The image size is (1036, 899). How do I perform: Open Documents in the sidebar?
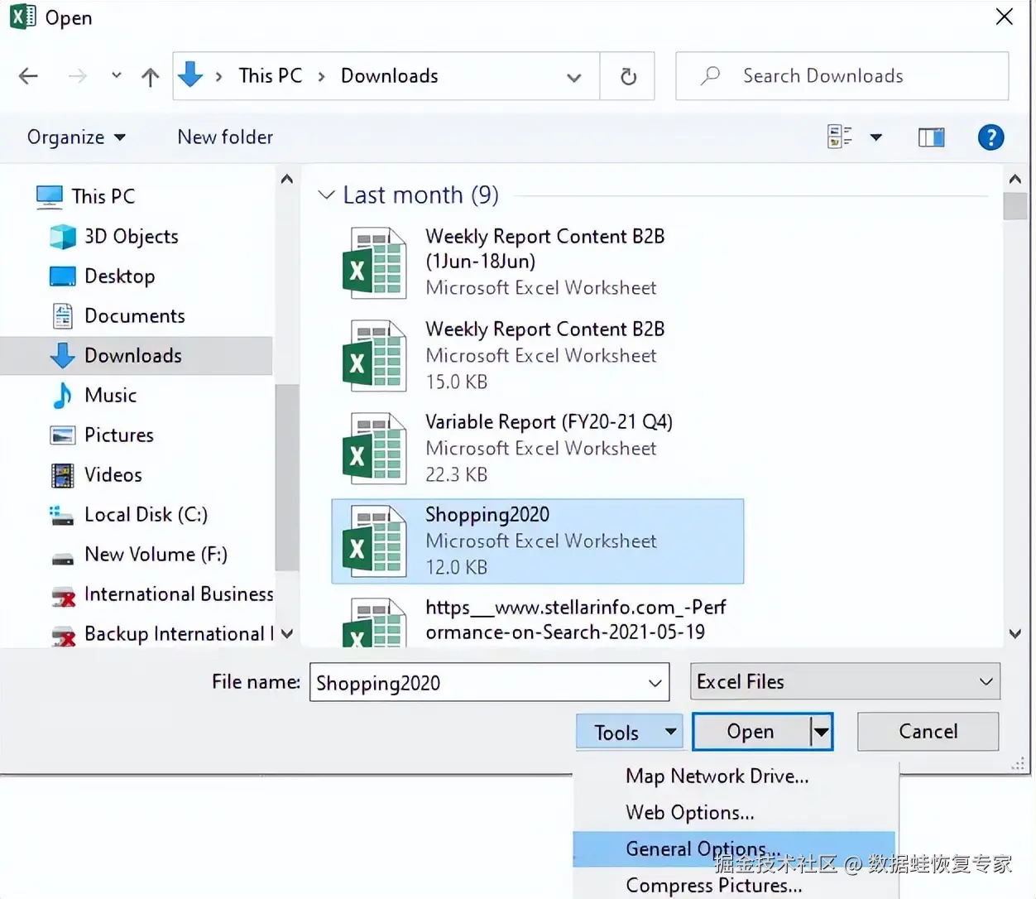coord(118,315)
